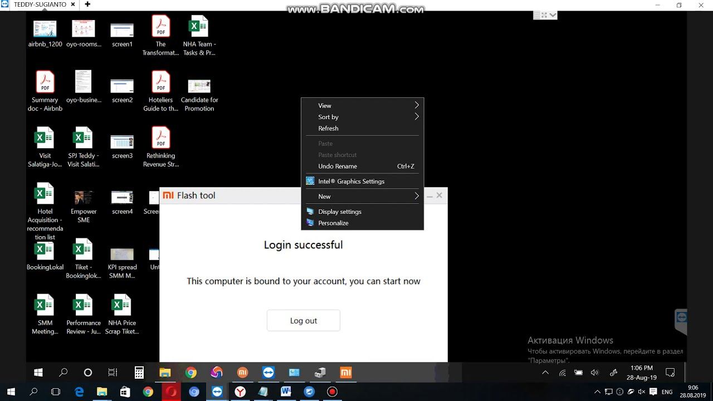Select the screen1 desktop image

point(122,33)
